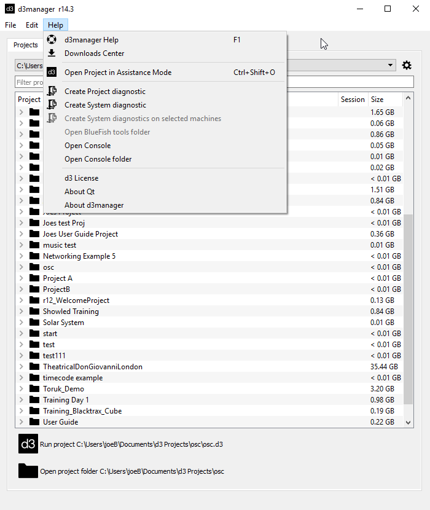Click the d3 icon beside Open Project in Assistance Mode
The width and height of the screenshot is (430, 510).
pos(52,72)
